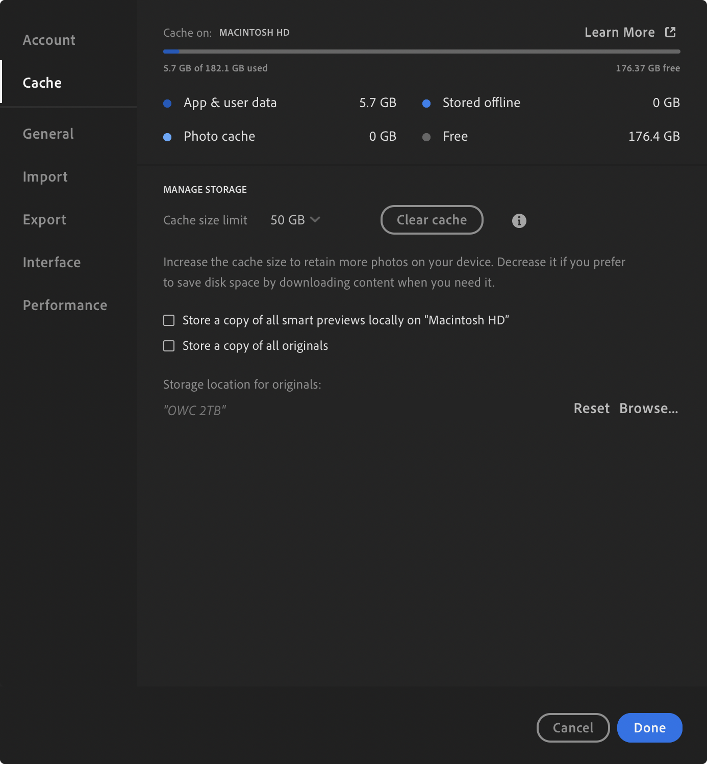Click Learn More link
Viewport: 707px width, 764px height.
pos(620,32)
